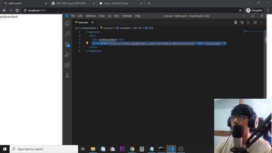
Task: Open the File menu
Action: point(73,16)
